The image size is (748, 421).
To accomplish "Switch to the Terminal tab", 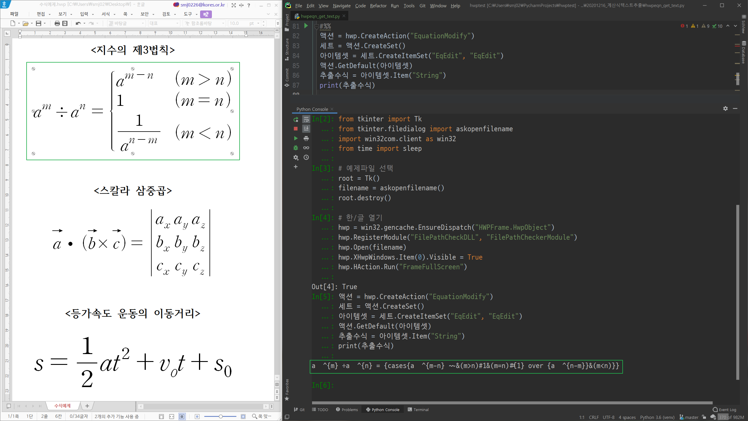I will tap(418, 410).
